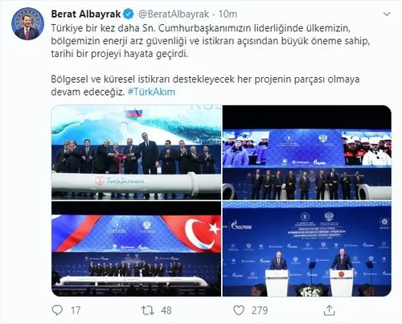This screenshot has height=324, width=402.
Task: Click the retweet count 48
Action: click(x=166, y=310)
